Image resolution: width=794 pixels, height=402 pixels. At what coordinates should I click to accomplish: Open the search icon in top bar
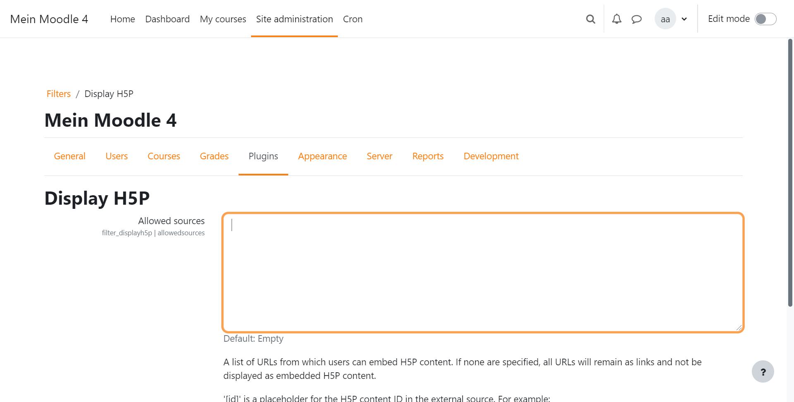[591, 19]
